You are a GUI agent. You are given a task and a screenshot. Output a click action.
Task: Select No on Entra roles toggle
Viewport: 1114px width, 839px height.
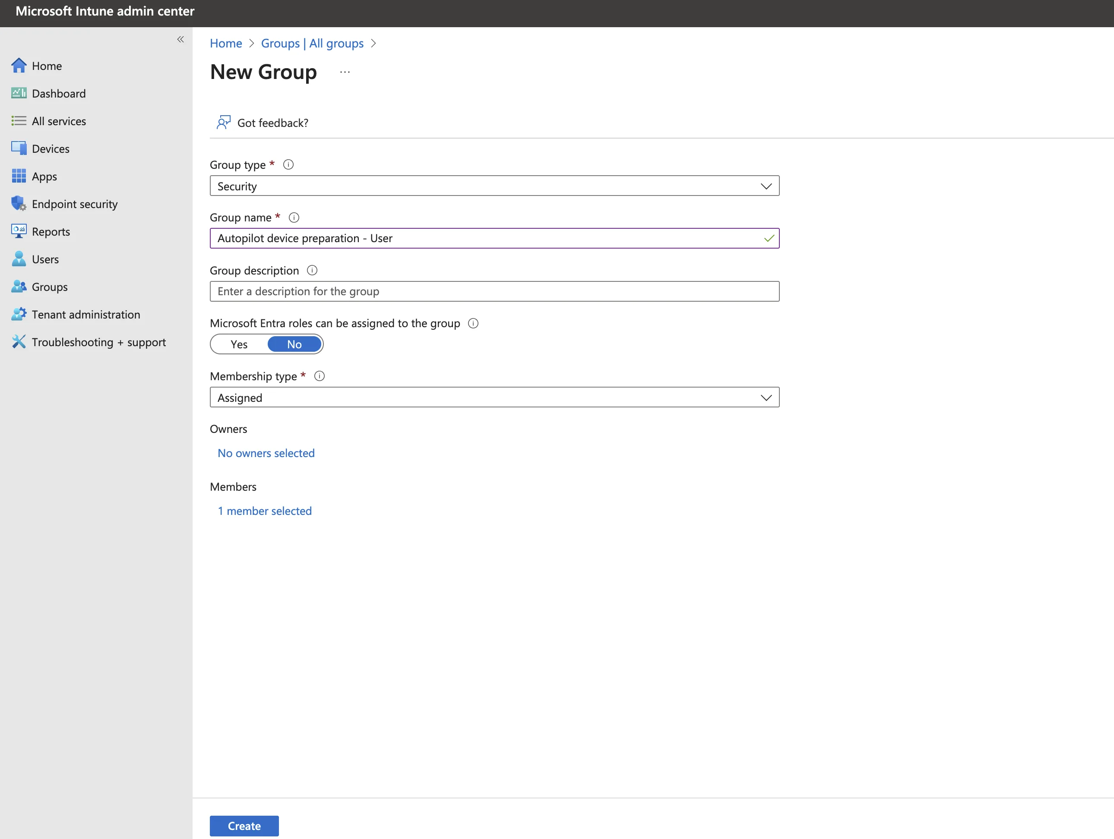[x=294, y=344]
